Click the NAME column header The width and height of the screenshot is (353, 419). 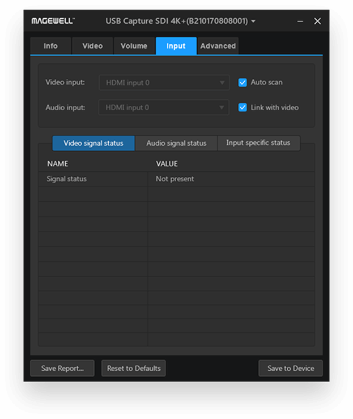[58, 163]
